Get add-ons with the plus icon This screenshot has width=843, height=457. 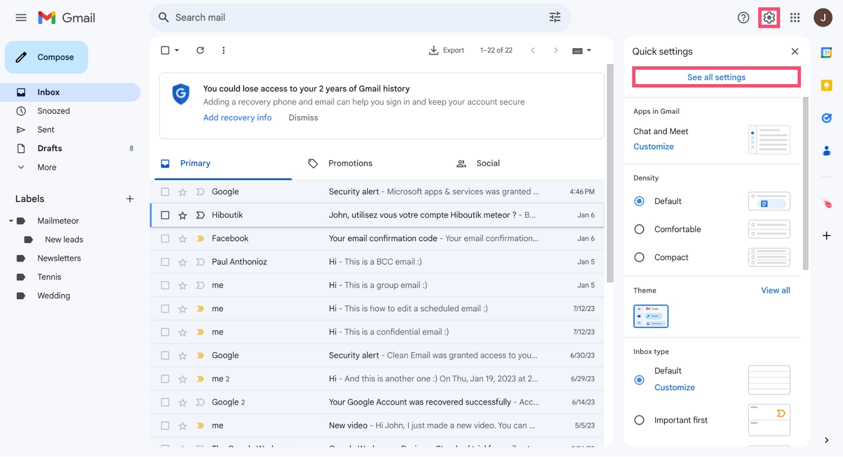pyautogui.click(x=826, y=235)
